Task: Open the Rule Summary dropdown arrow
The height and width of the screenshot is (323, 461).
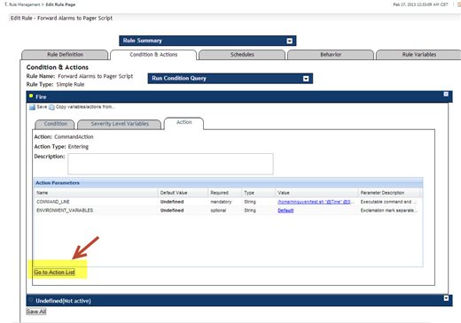Action: pyautogui.click(x=290, y=41)
